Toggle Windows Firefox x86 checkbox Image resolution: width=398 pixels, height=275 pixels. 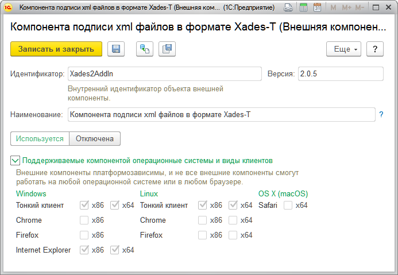click(84, 235)
